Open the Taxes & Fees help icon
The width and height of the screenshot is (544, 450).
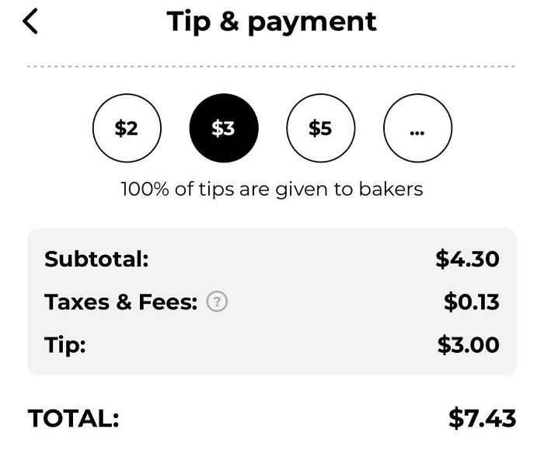(218, 302)
